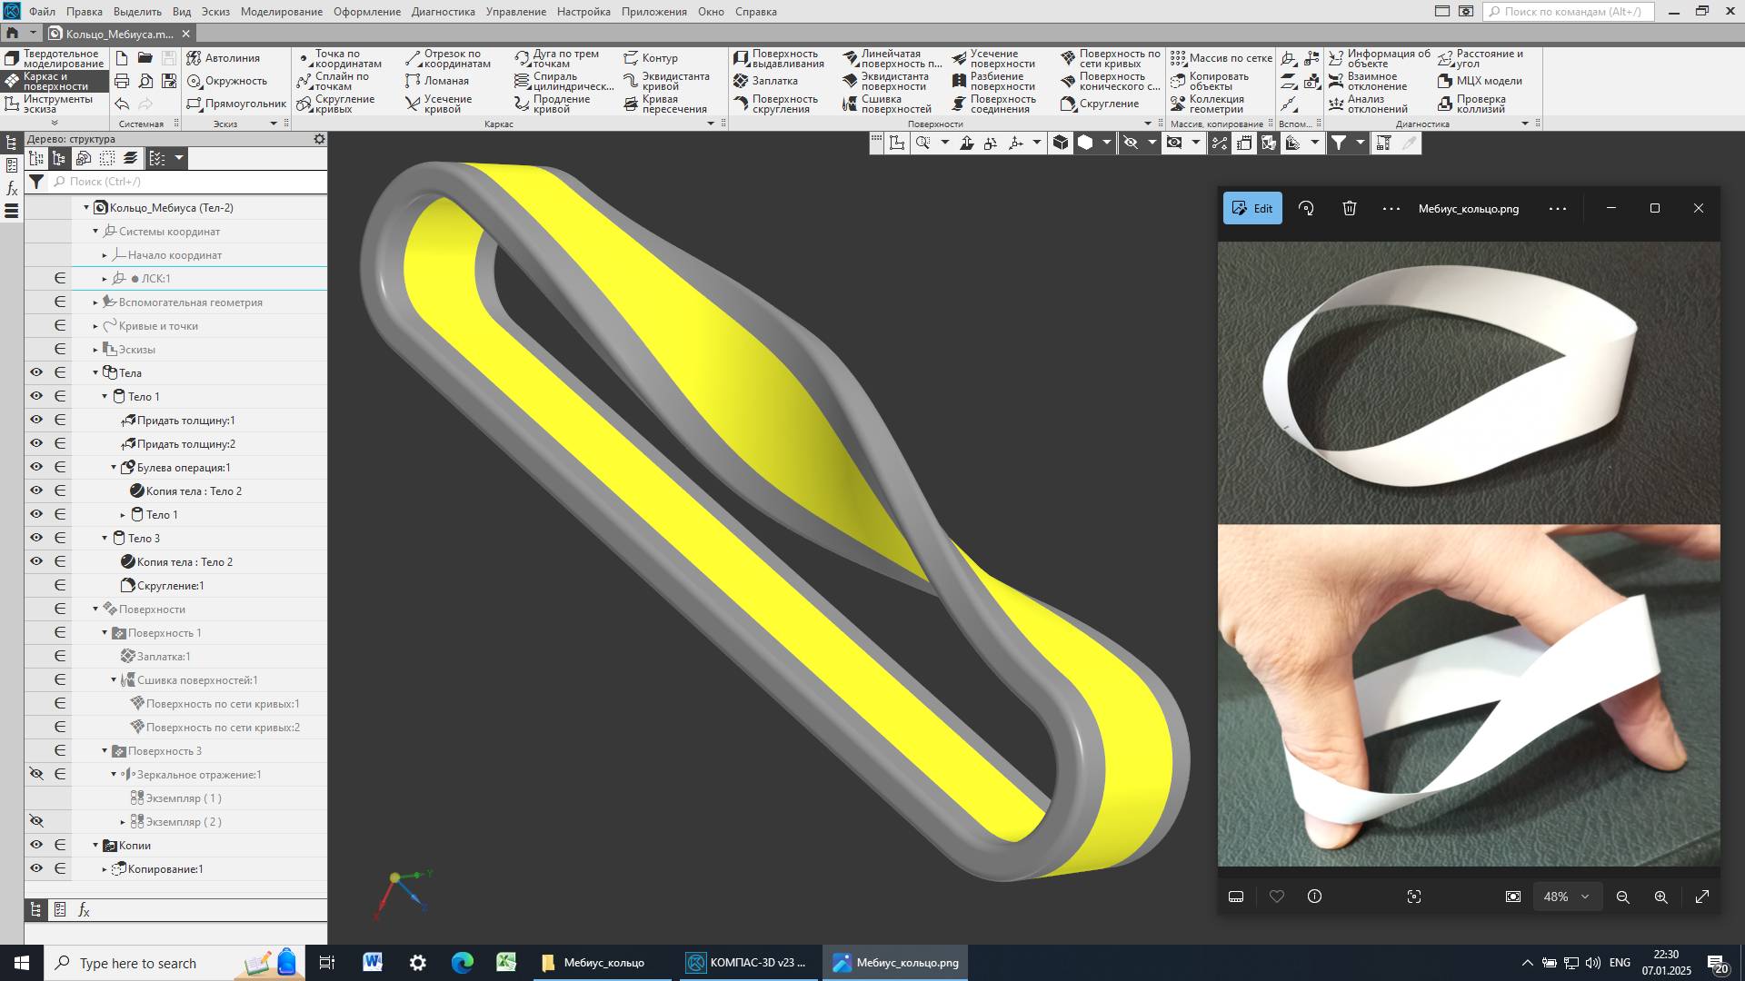Image resolution: width=1745 pixels, height=981 pixels.
Task: Open Windows Start button
Action: pyautogui.click(x=22, y=963)
